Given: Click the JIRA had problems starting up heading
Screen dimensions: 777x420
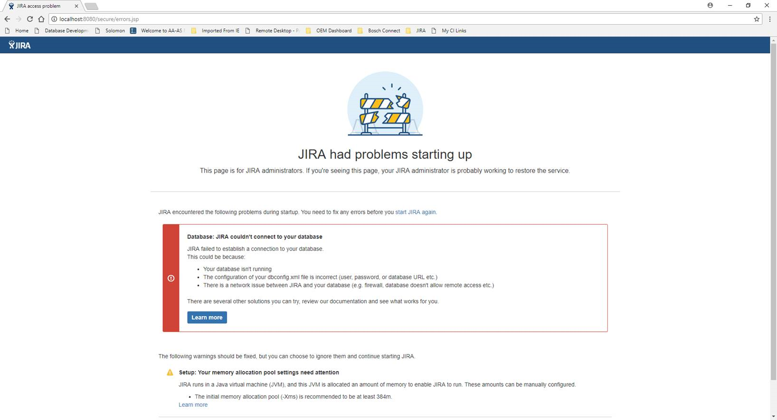Looking at the screenshot, I should click(x=385, y=155).
